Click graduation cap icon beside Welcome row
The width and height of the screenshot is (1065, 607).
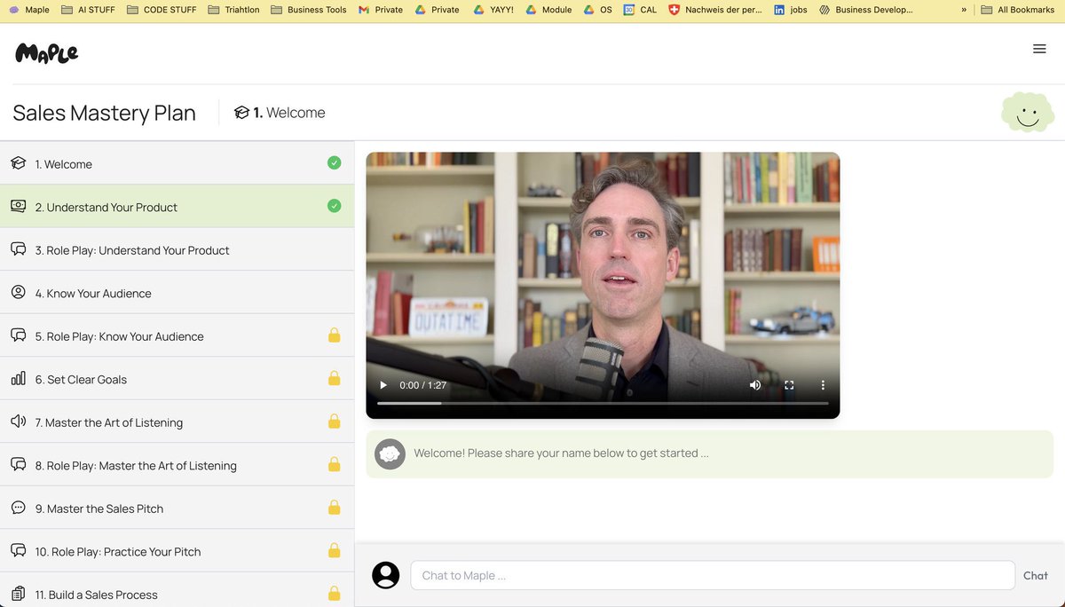pyautogui.click(x=18, y=163)
